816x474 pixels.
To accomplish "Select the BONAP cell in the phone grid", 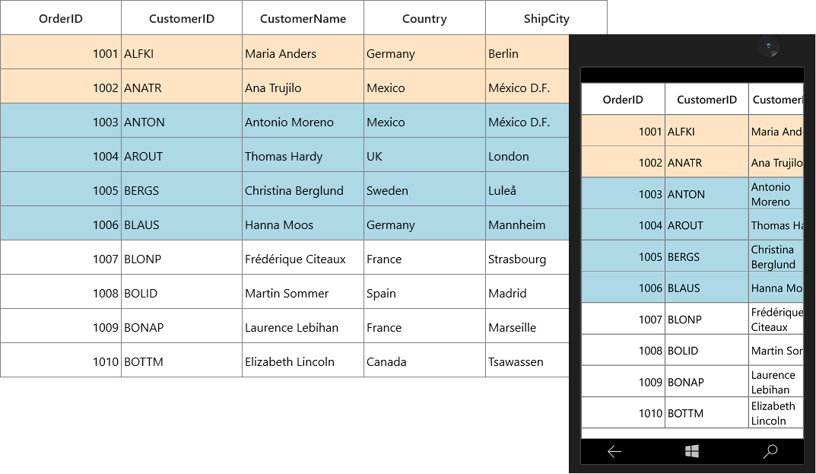I will click(x=706, y=382).
